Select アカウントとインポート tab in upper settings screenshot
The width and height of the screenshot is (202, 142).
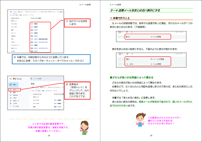pos(31,12)
